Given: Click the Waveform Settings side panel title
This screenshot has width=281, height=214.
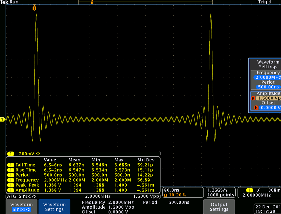Looking at the screenshot, I should 268,64.
